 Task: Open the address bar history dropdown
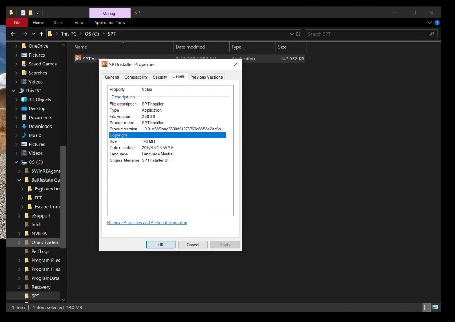[x=292, y=34]
